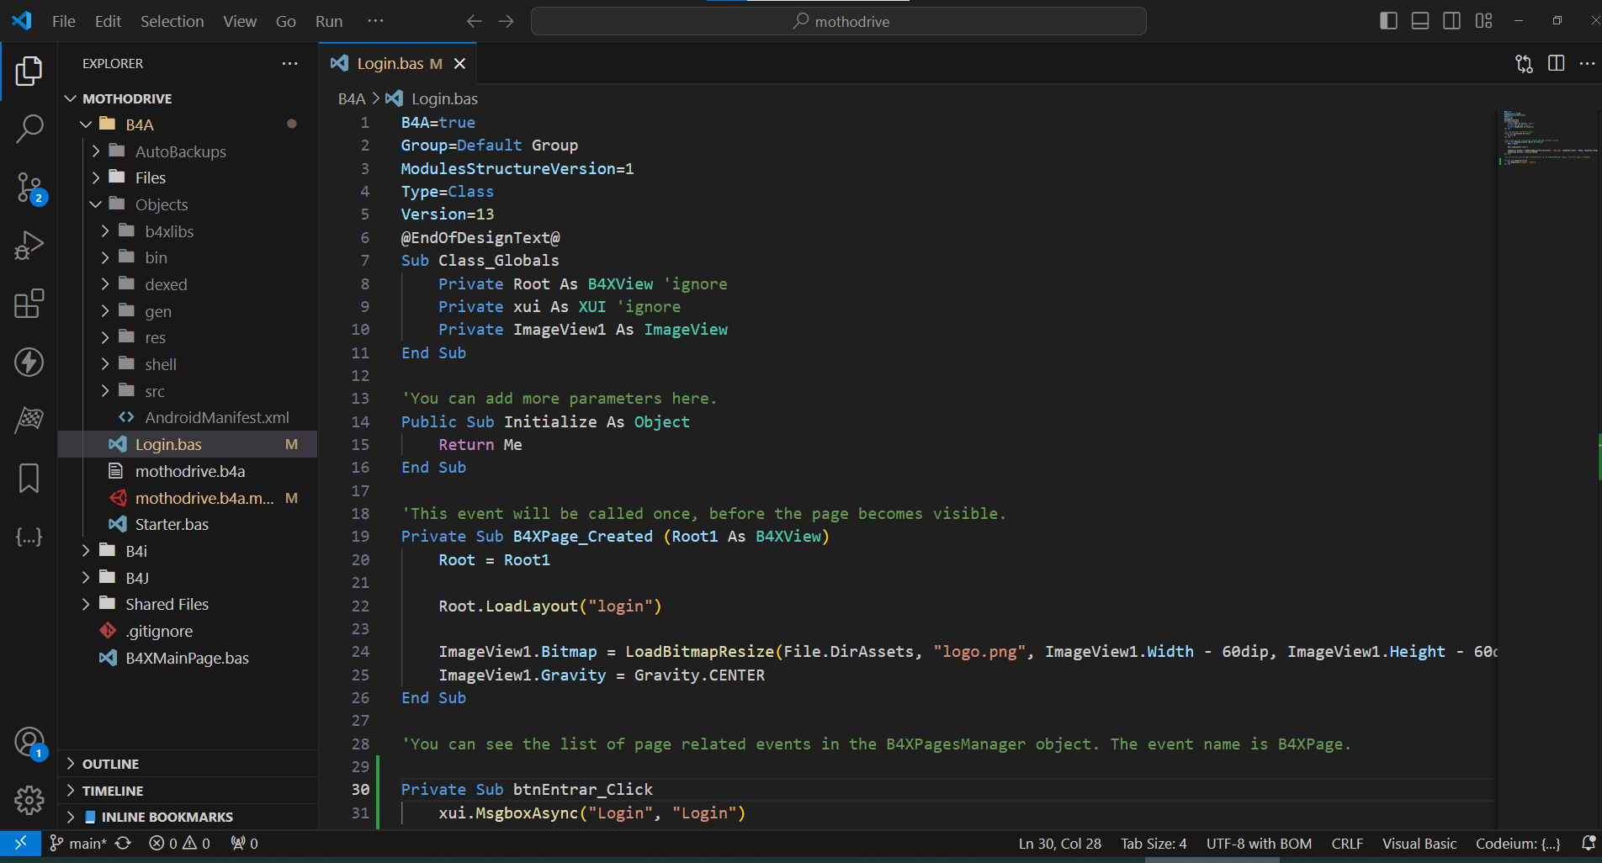Toggle the primary side bar layout

pyautogui.click(x=1389, y=21)
